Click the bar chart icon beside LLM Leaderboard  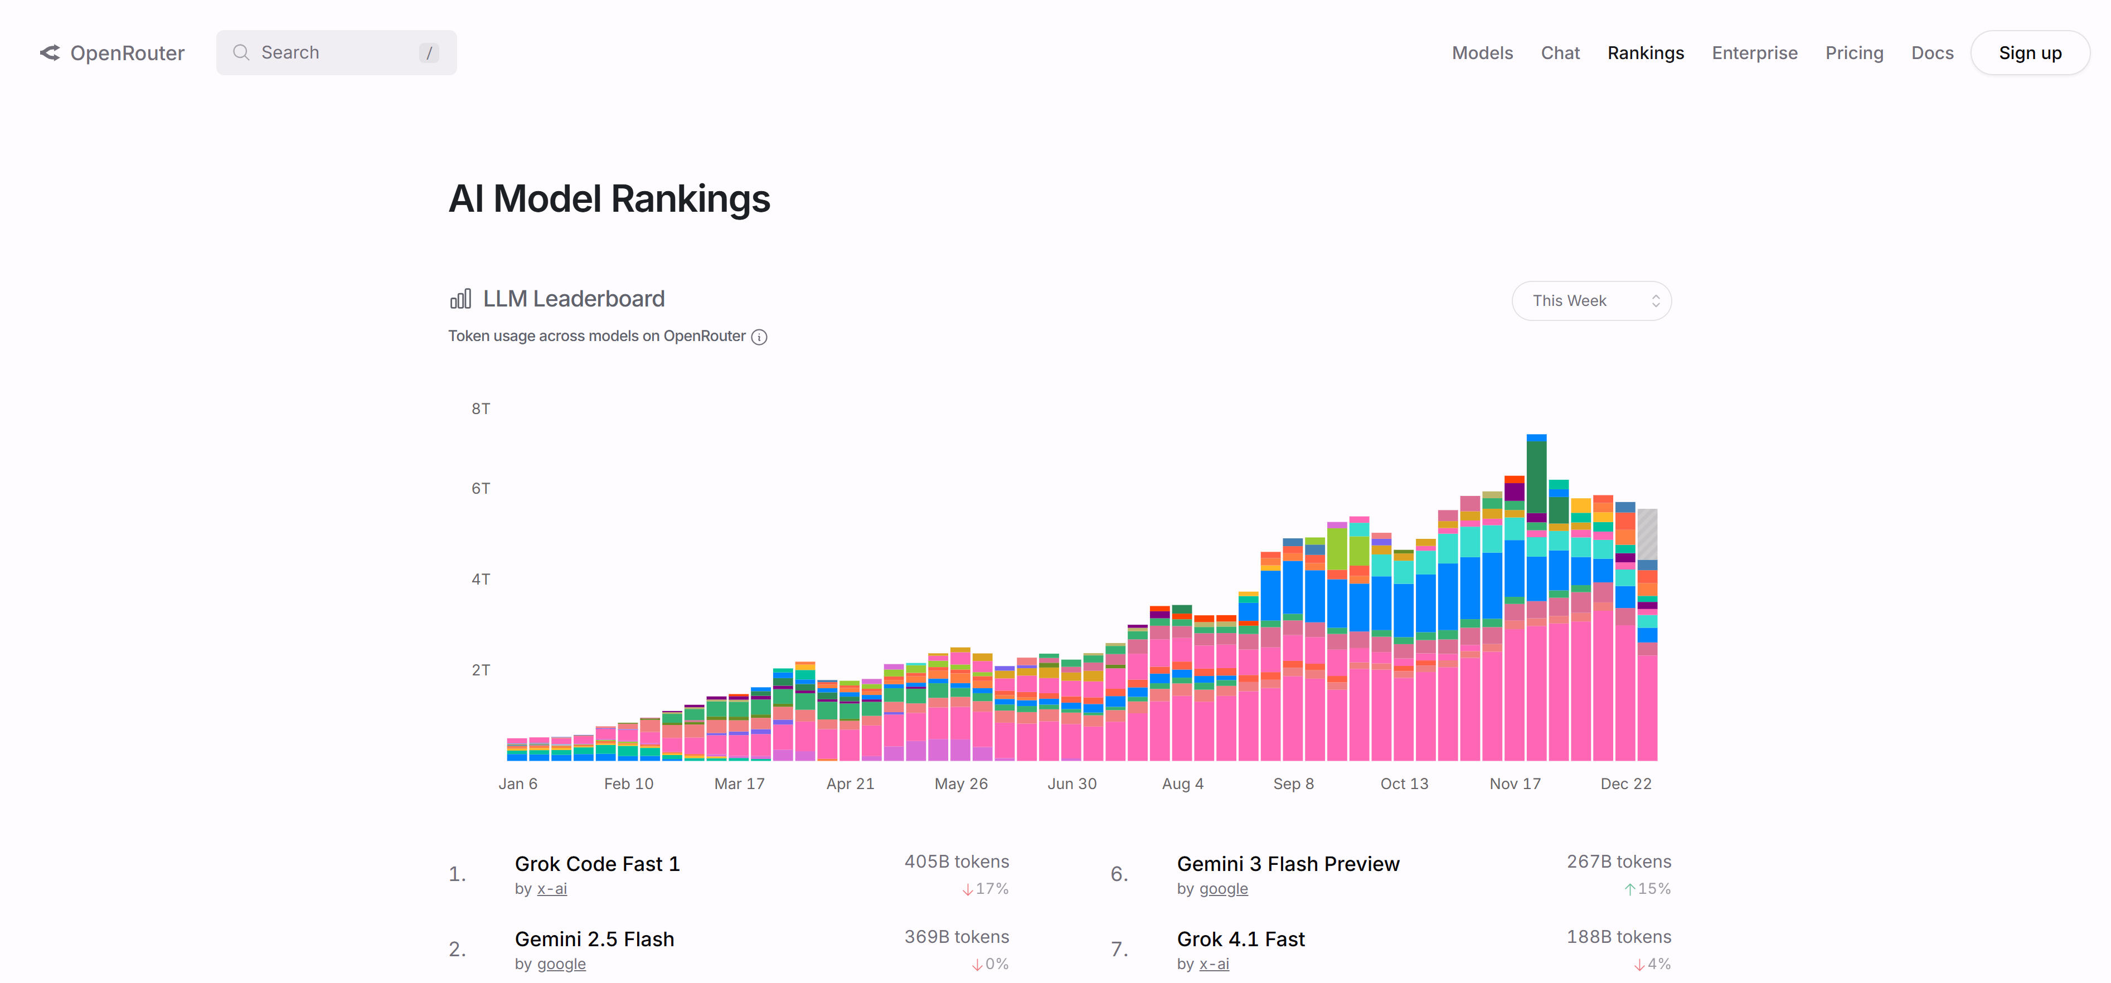460,299
